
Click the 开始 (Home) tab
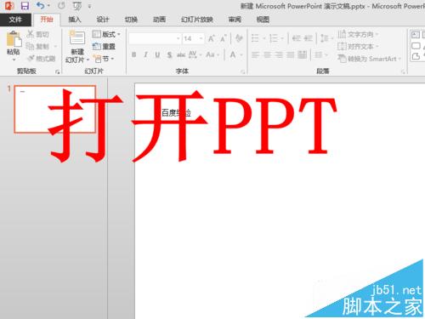tap(47, 20)
